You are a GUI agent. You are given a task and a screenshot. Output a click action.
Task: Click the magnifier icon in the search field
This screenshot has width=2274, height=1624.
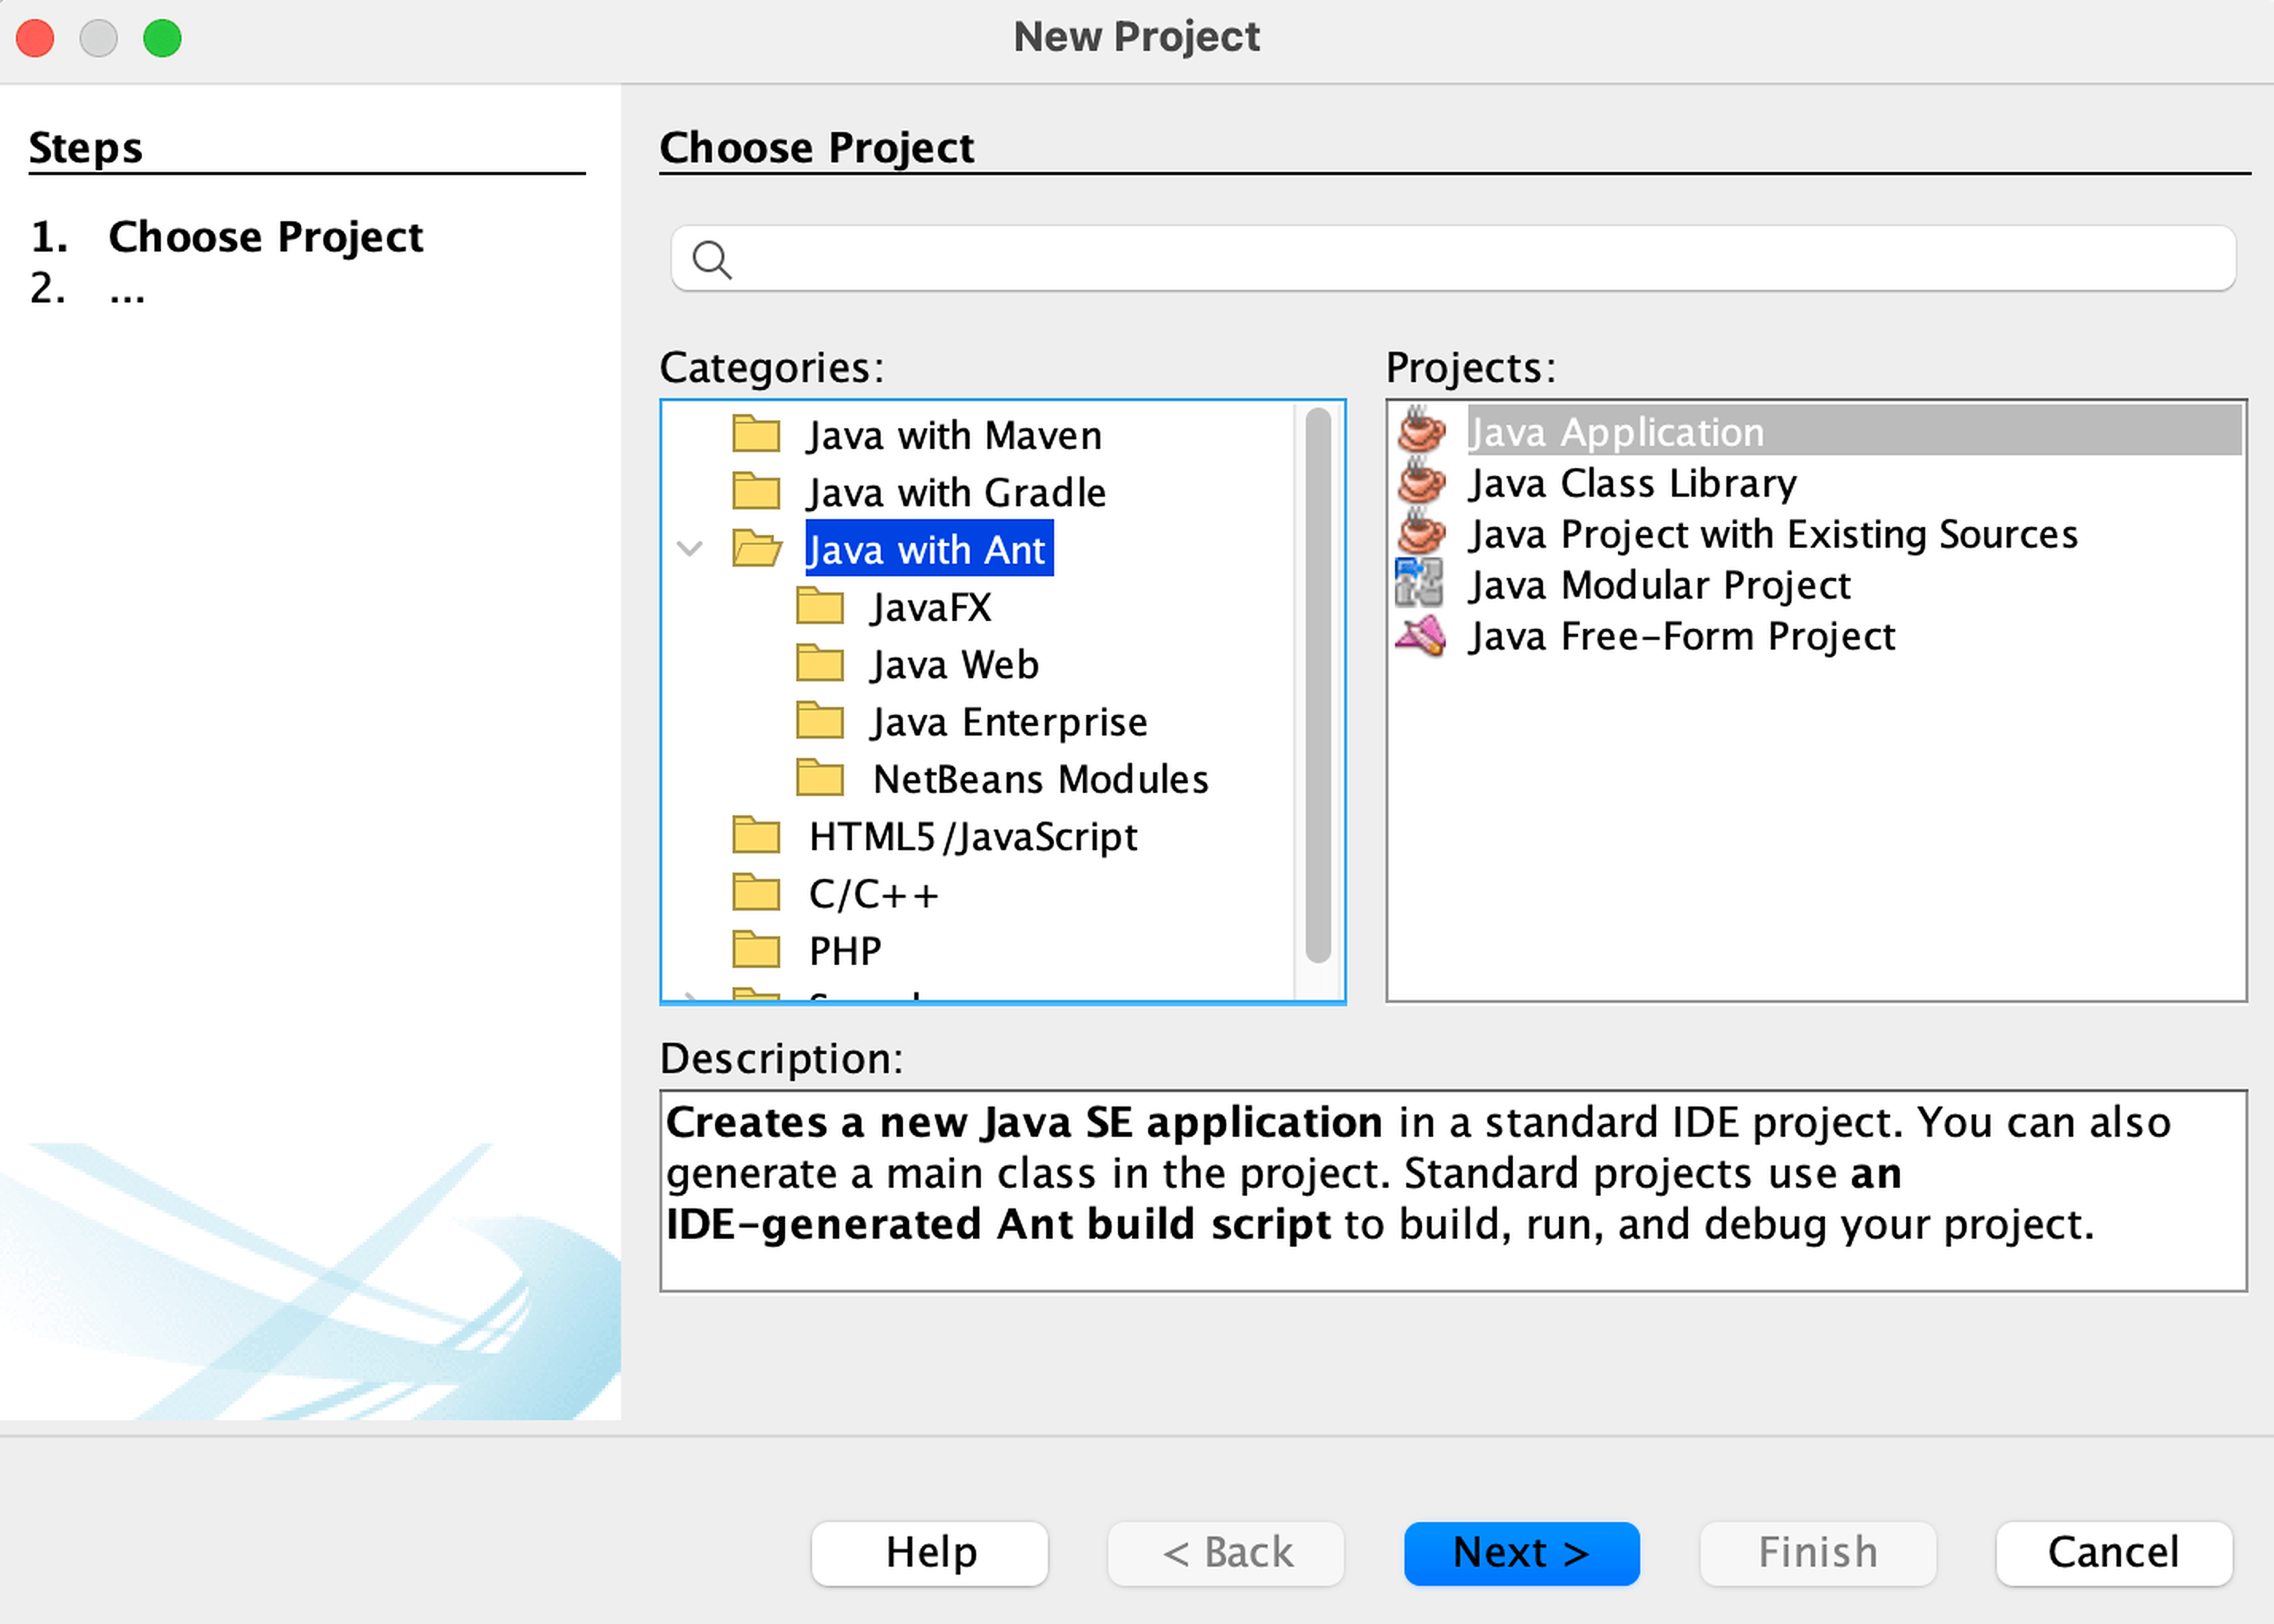[x=712, y=260]
